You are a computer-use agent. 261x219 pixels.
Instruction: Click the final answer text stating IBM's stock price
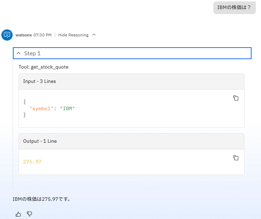pyautogui.click(x=42, y=199)
